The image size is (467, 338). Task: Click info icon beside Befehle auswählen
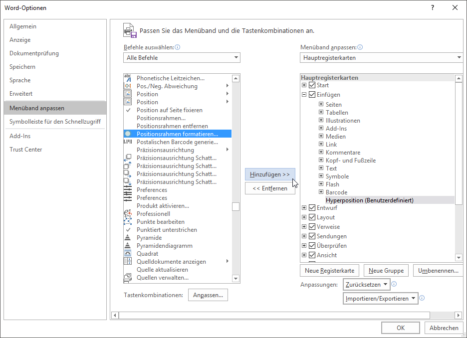178,47
